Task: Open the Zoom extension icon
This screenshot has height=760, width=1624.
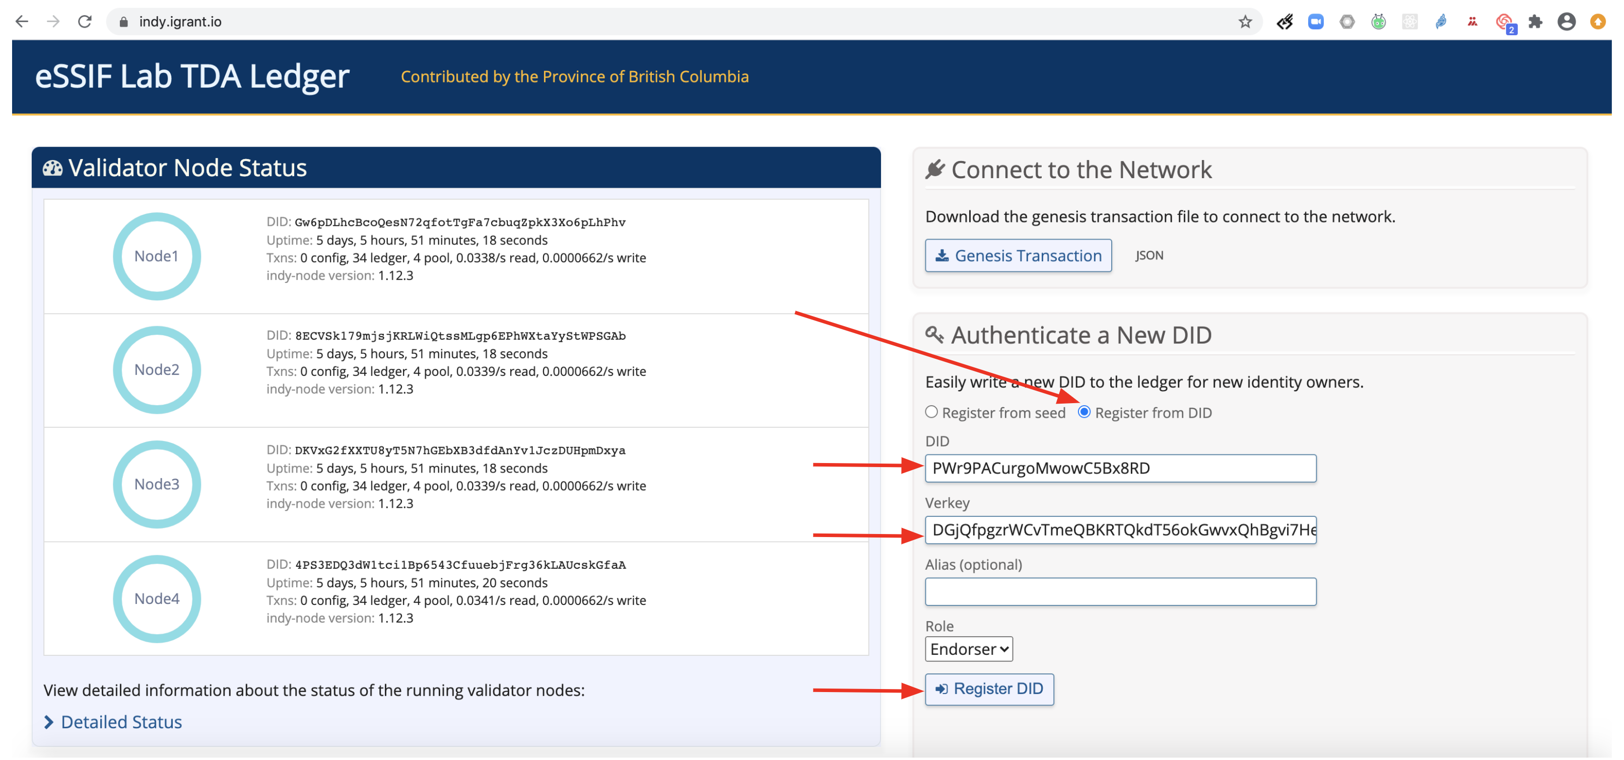Action: click(1316, 22)
